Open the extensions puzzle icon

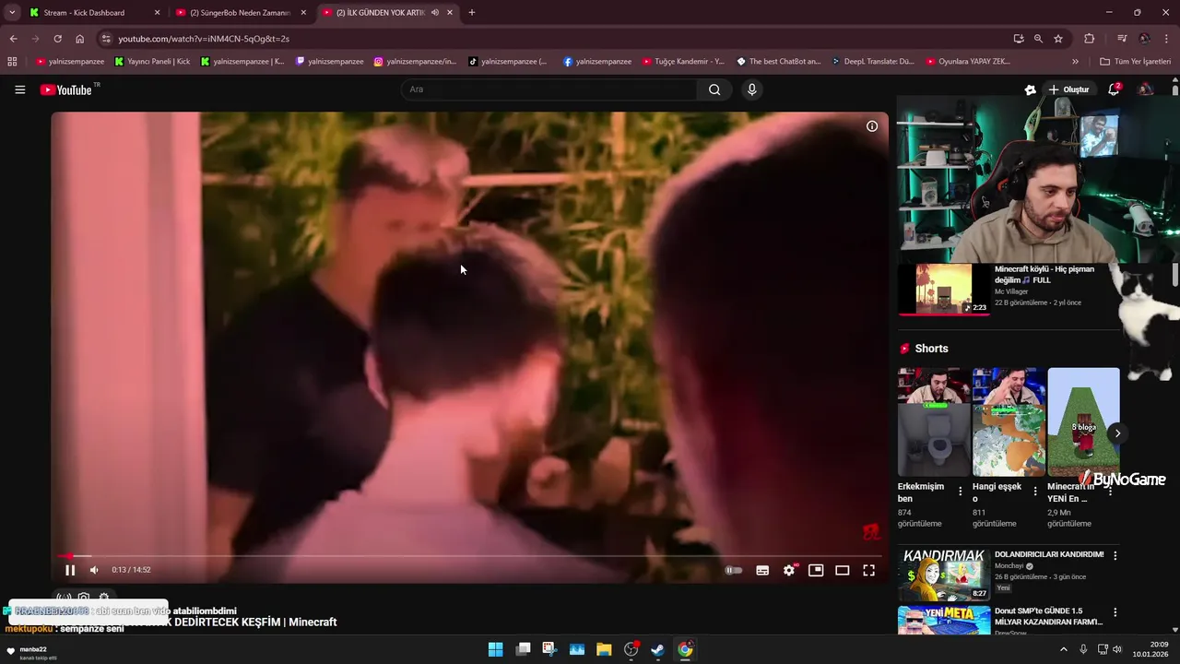1090,39
